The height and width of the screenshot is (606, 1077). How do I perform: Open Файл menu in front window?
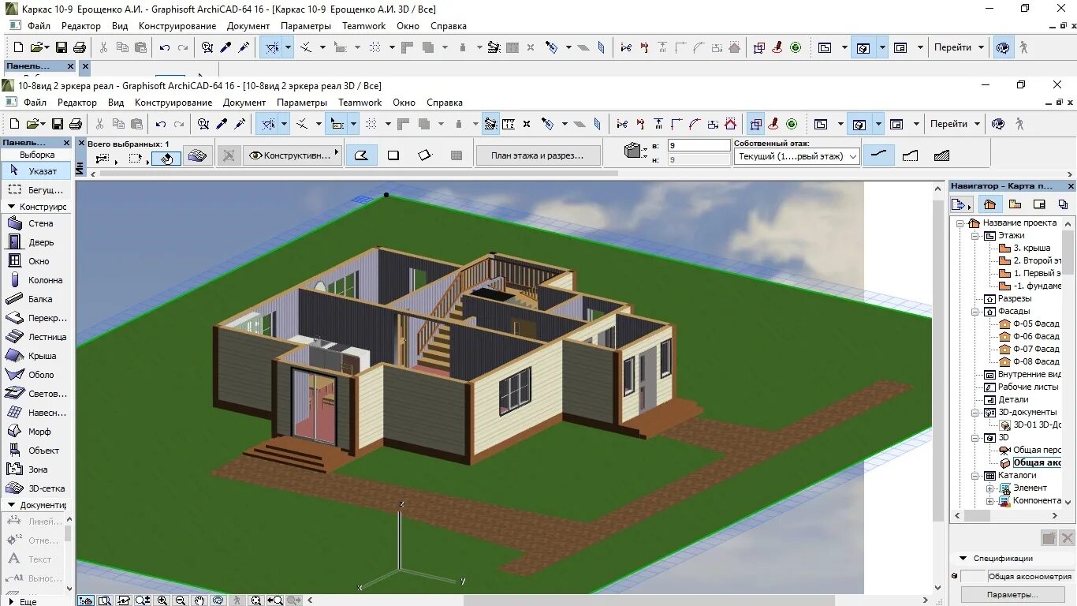pos(35,103)
